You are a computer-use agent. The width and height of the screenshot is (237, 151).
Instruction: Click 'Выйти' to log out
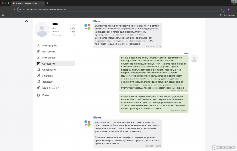pyautogui.click(x=55, y=95)
